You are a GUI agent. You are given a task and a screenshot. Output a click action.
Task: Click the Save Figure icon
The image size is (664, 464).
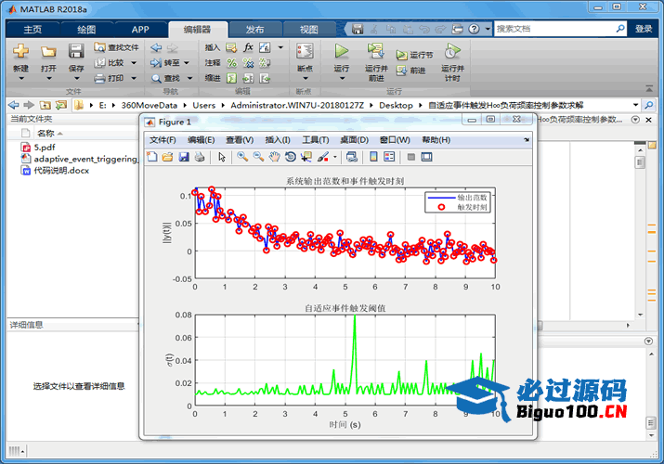[x=184, y=157]
